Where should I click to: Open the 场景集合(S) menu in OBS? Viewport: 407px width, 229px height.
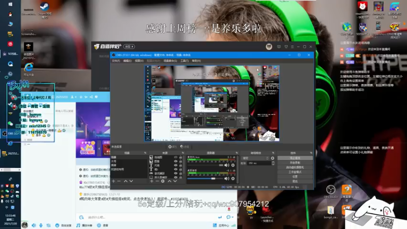pyautogui.click(x=170, y=61)
